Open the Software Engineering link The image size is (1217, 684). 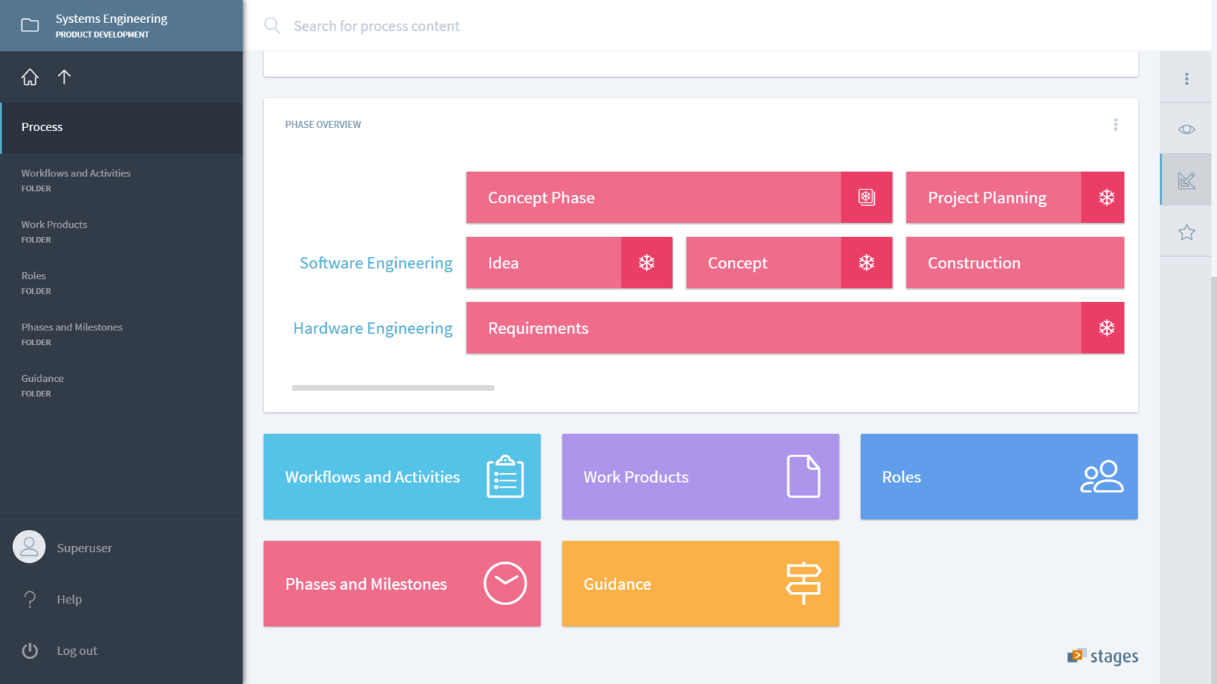tap(375, 263)
